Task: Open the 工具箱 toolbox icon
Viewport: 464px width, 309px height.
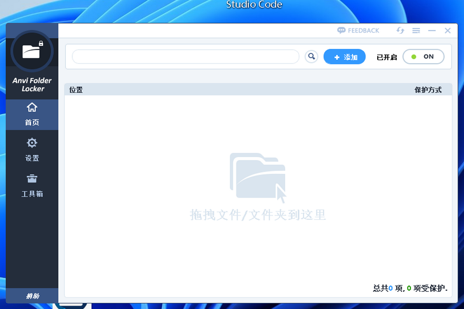Action: pyautogui.click(x=32, y=179)
